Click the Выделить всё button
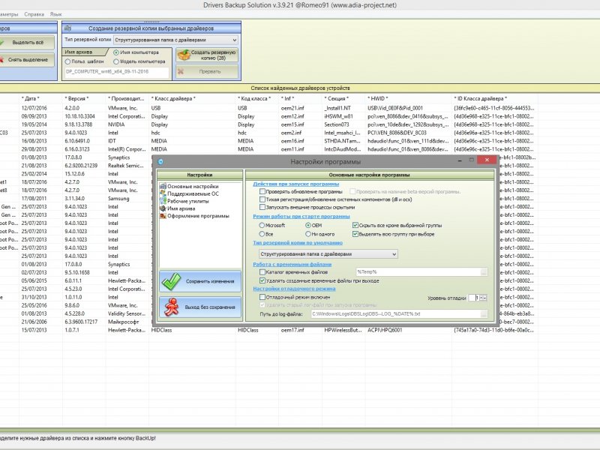The image size is (600, 450). pos(27,43)
